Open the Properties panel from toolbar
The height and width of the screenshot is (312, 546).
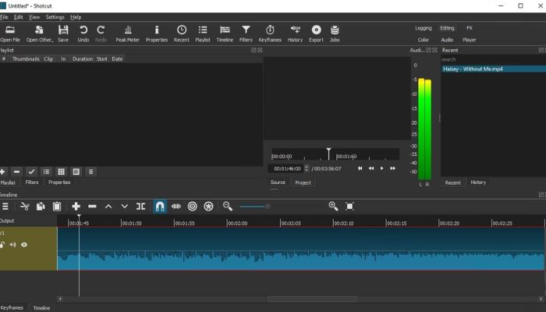tap(157, 34)
